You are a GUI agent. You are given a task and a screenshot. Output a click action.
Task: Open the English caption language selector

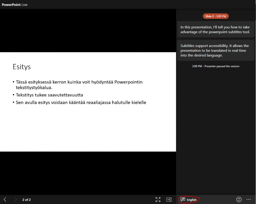coord(192,200)
